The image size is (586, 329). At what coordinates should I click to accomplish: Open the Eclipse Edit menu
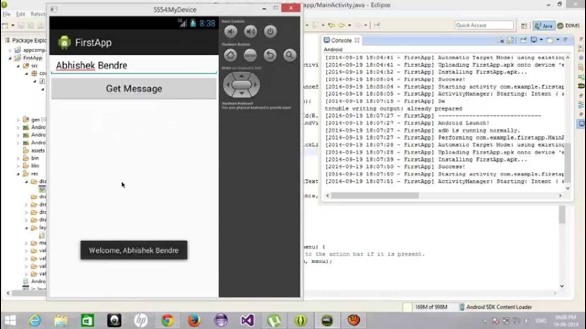[x=21, y=14]
